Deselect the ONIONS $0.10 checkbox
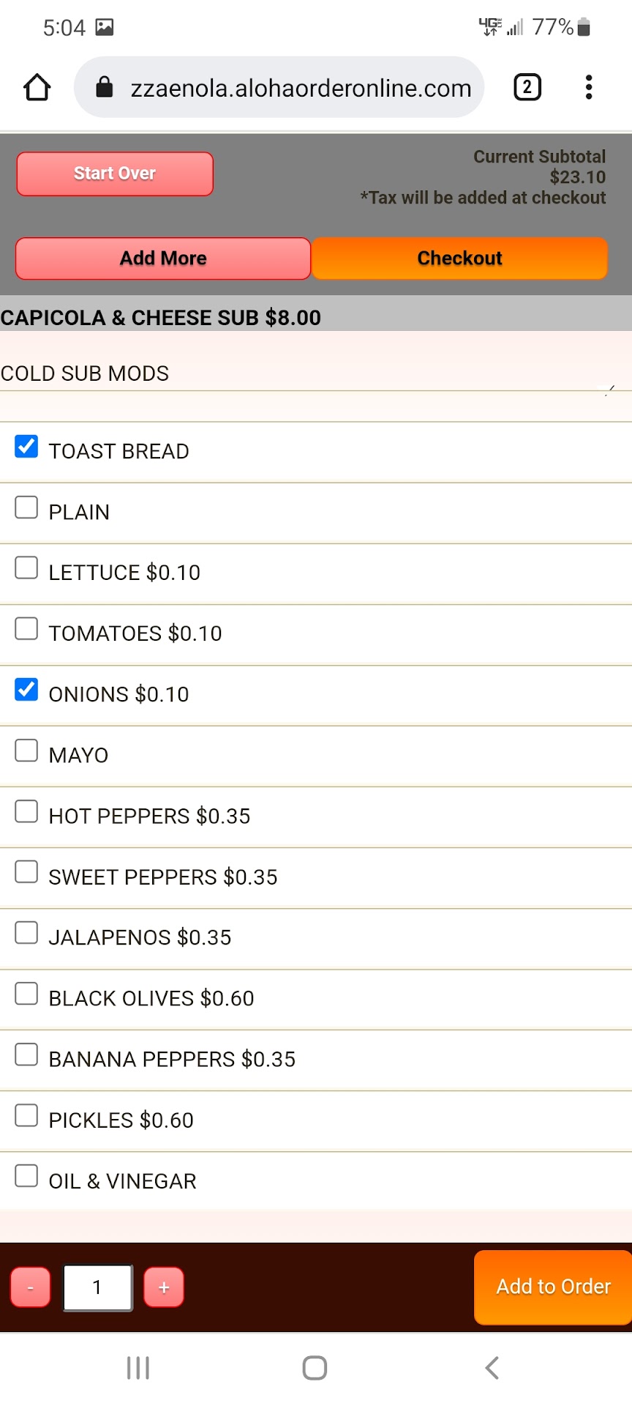Image resolution: width=632 pixels, height=1406 pixels. pos(26,690)
